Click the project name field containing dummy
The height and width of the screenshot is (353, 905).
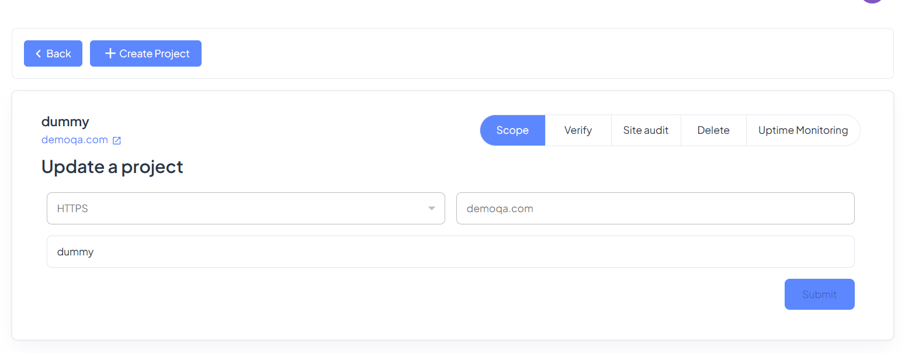[x=450, y=252]
